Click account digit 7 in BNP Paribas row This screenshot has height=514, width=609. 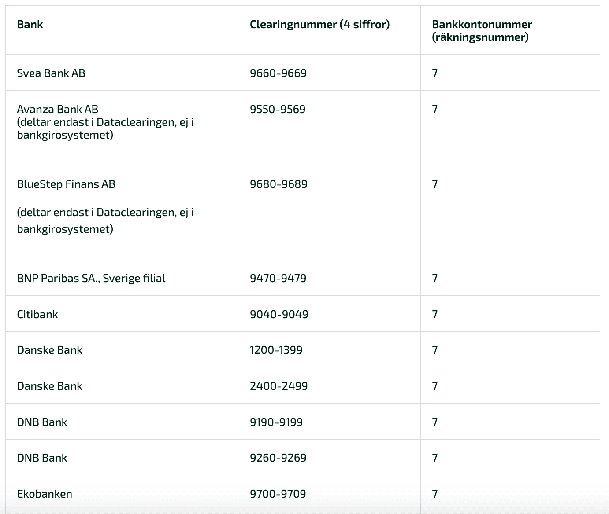click(435, 278)
